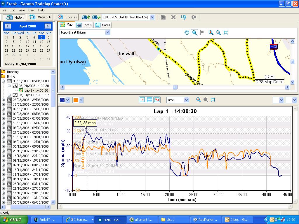The height and width of the screenshot is (224, 299).
Task: Expand the 23/03/2008 - 29/03/2008 week
Action: (x=3, y=100)
